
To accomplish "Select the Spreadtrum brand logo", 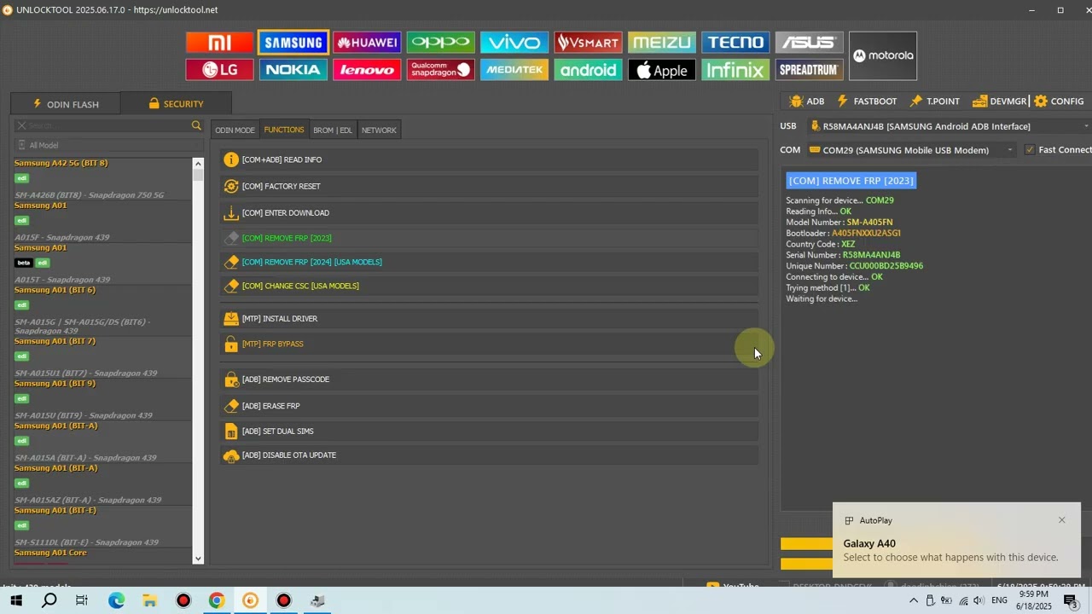I will pos(810,70).
